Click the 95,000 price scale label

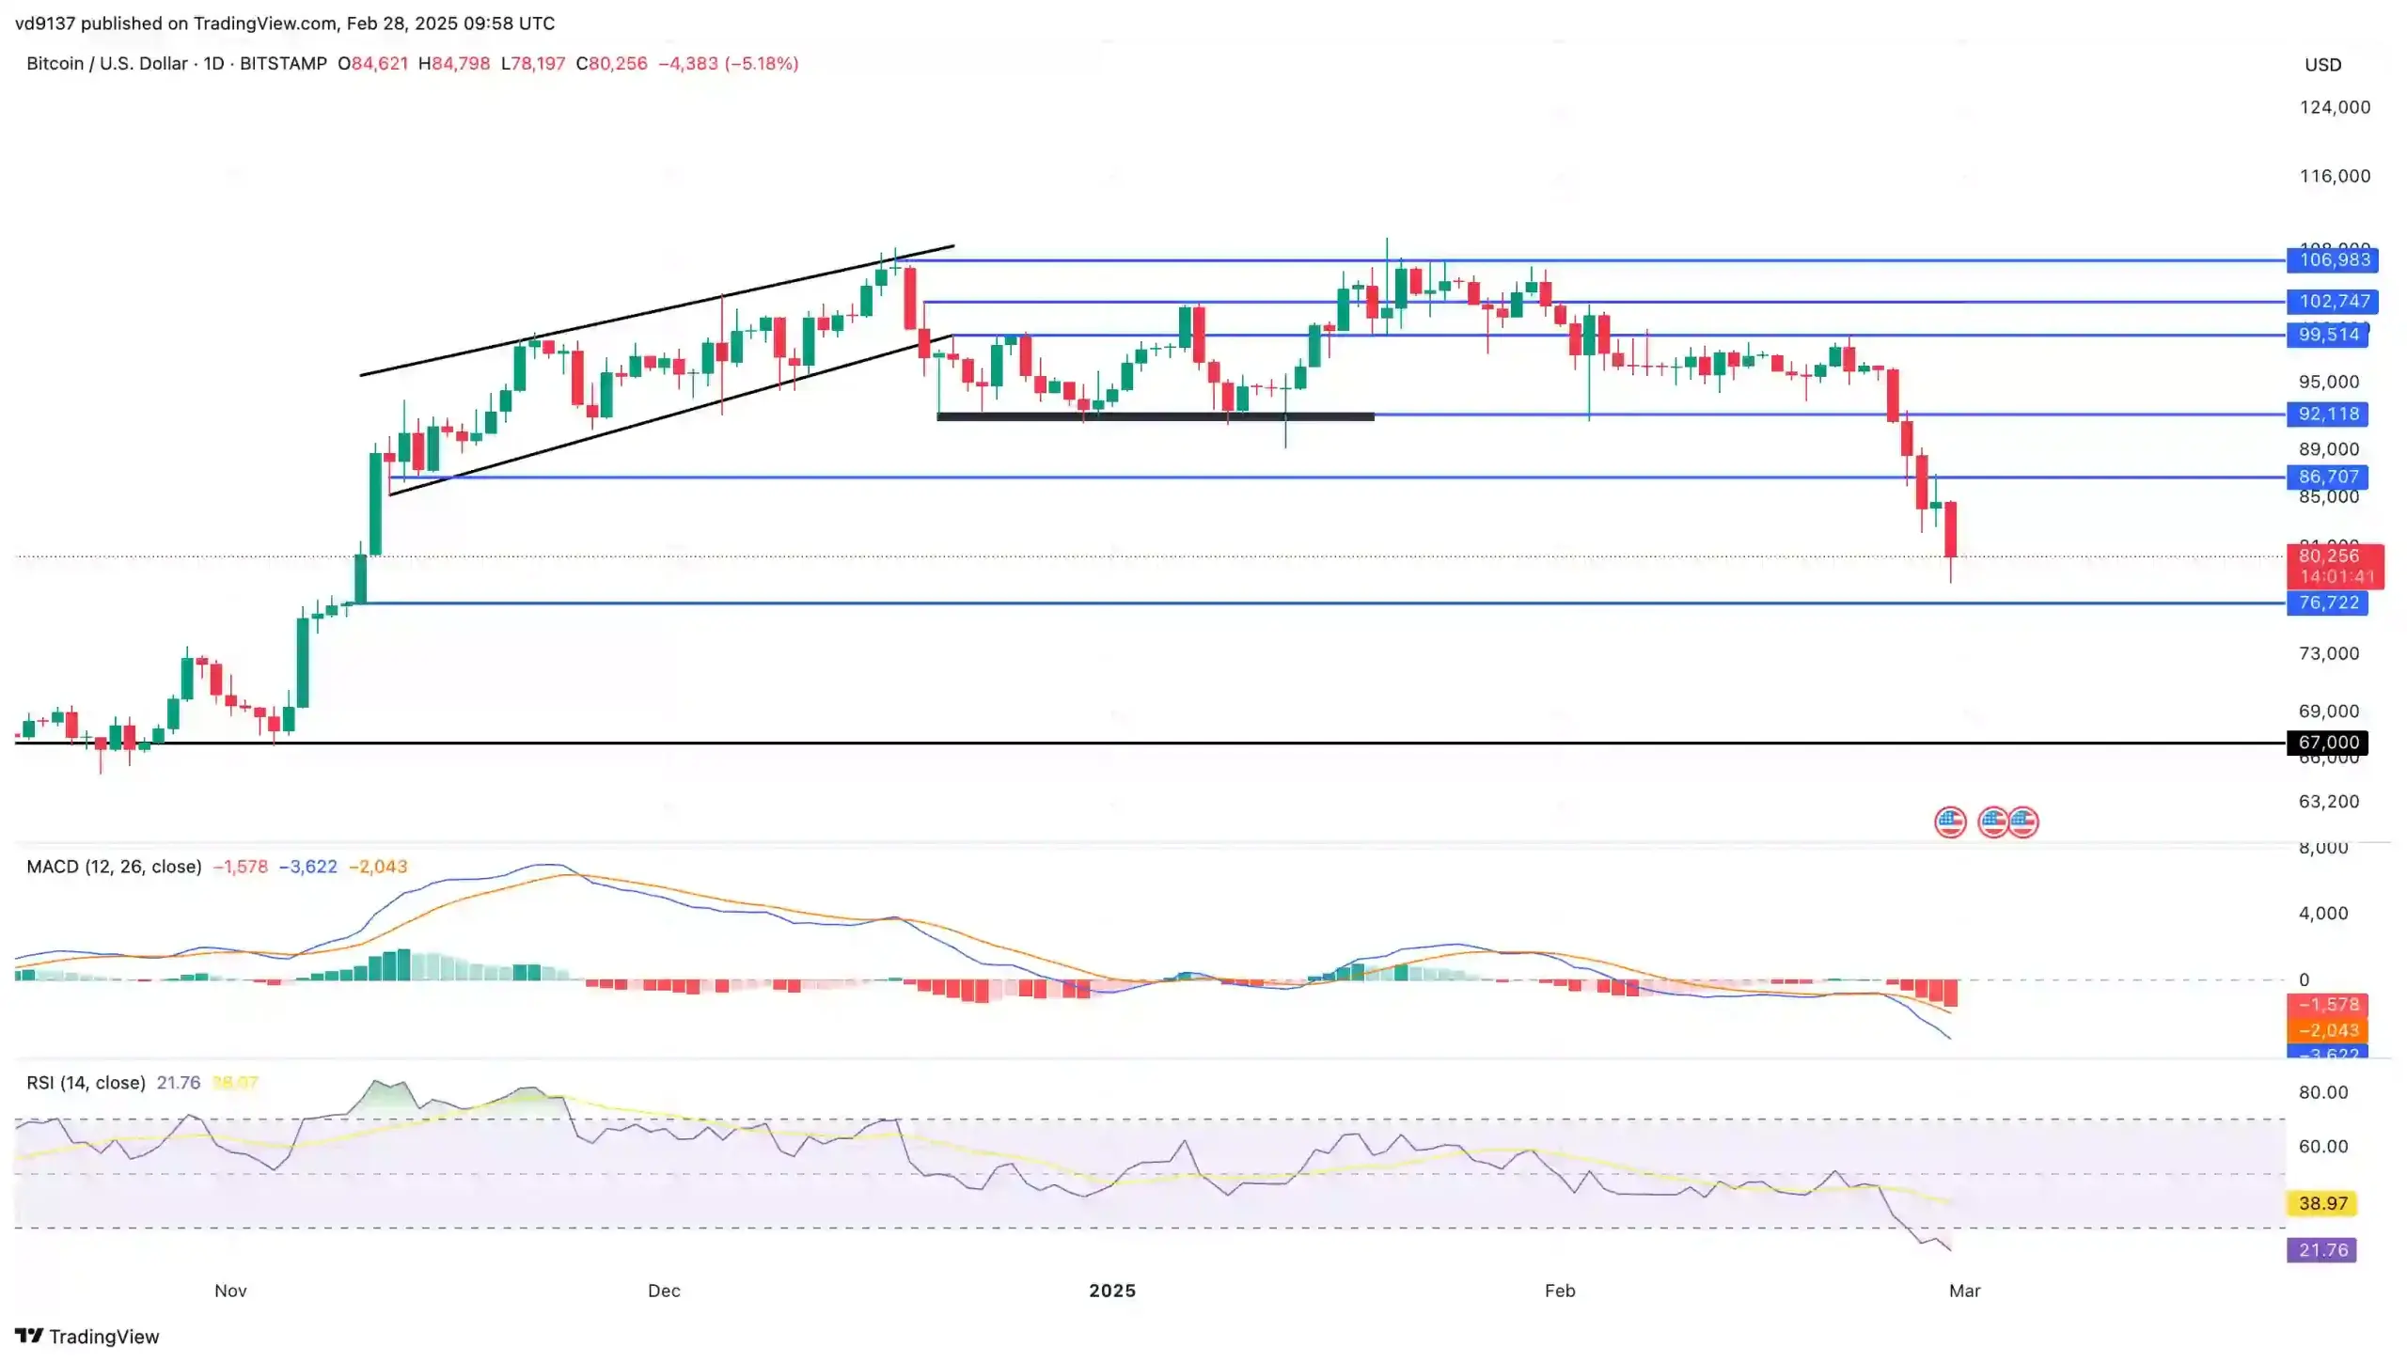(x=2329, y=382)
